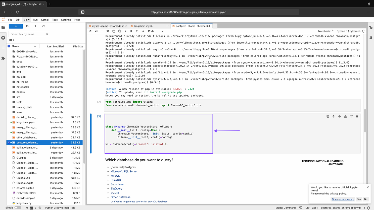Toggle the checkbox for postgres_ollama file
374x210 pixels.
[9, 143]
